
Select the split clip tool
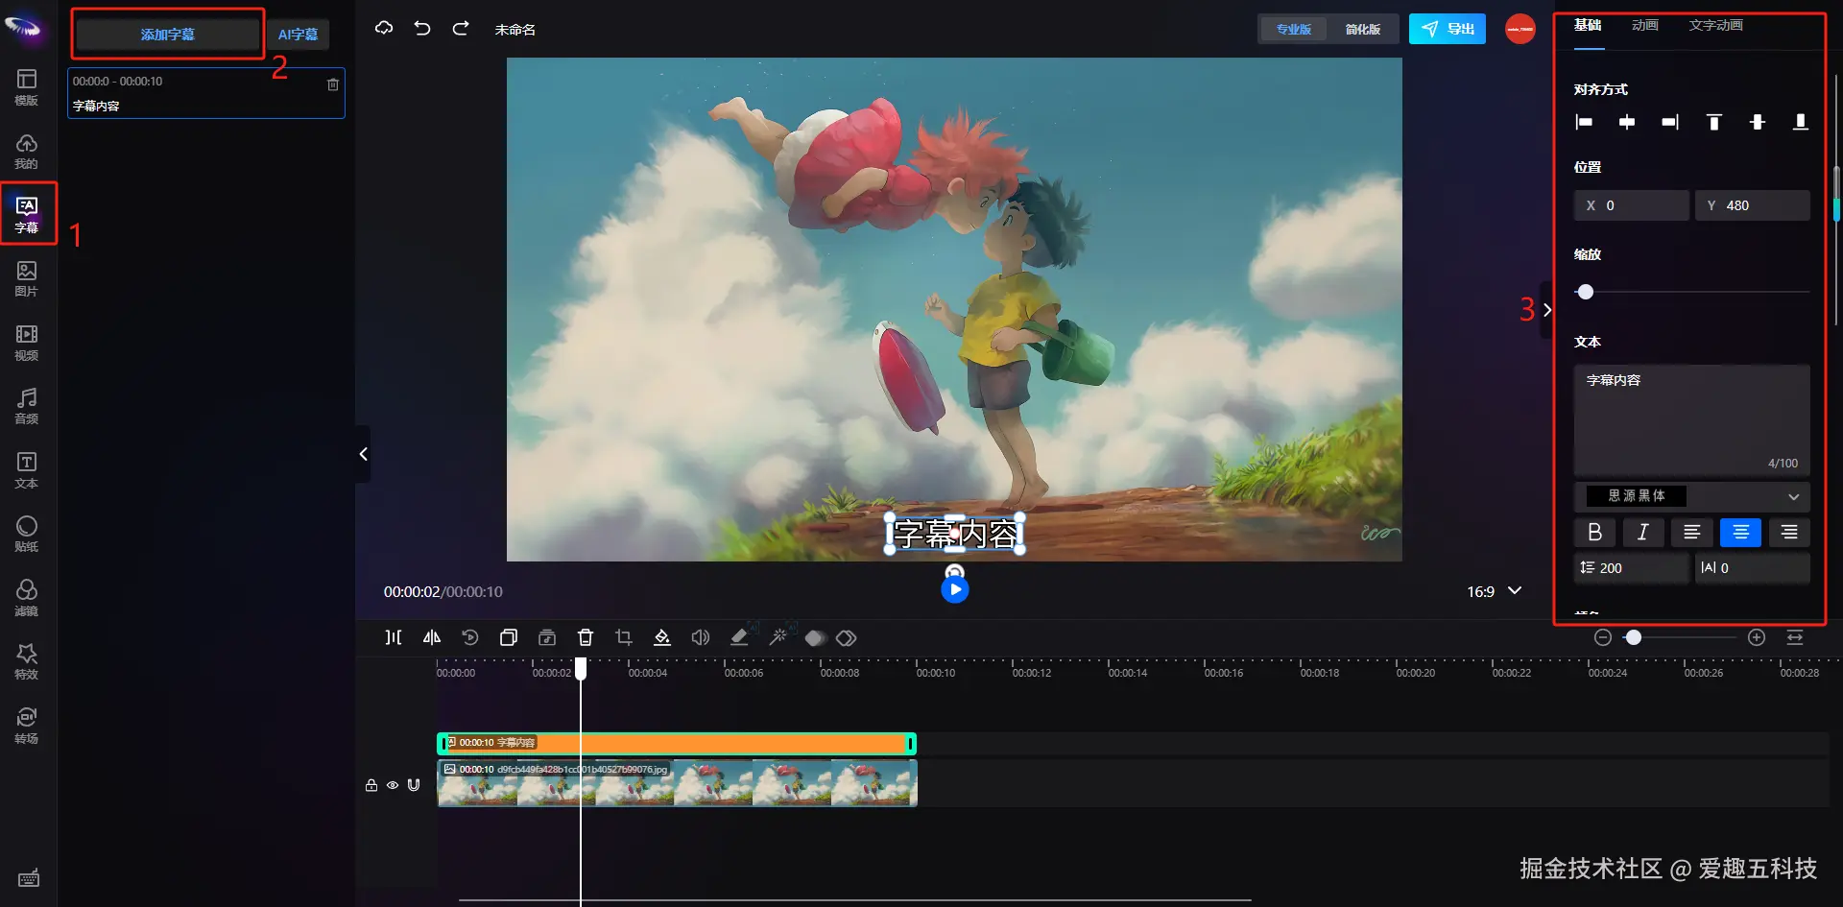[394, 637]
